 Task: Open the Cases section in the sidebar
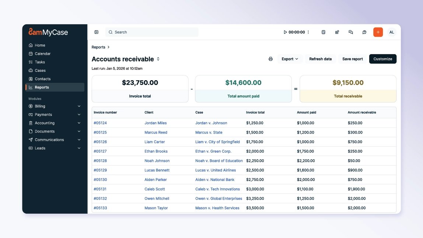[x=41, y=70]
